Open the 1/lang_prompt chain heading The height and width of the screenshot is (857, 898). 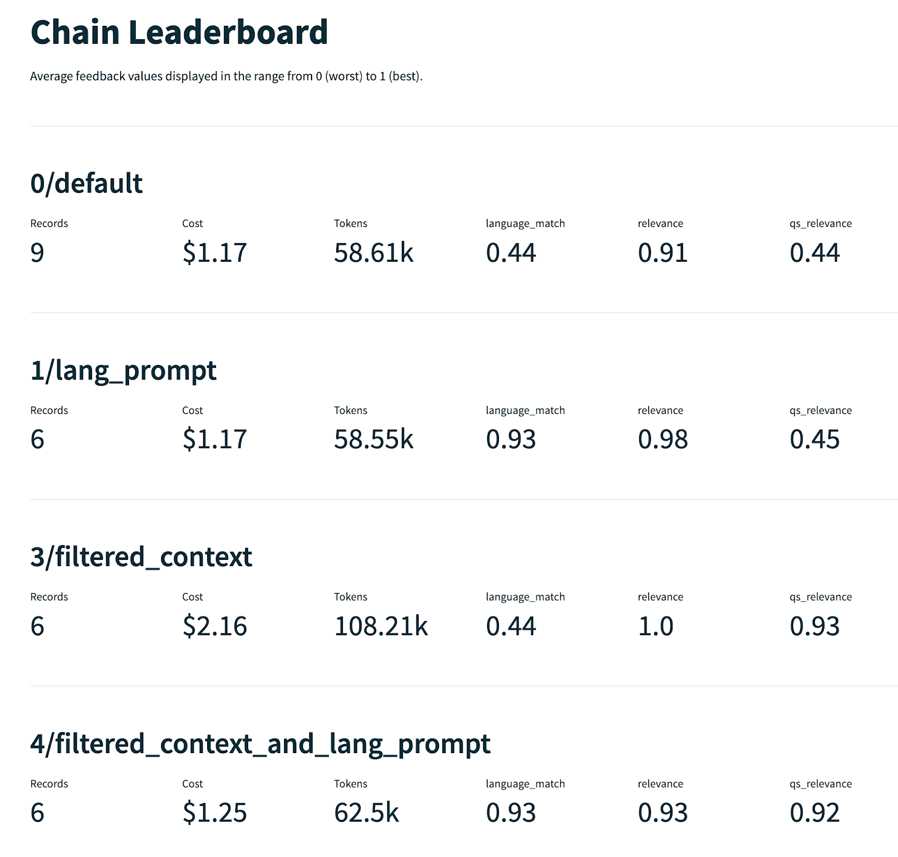(x=123, y=371)
